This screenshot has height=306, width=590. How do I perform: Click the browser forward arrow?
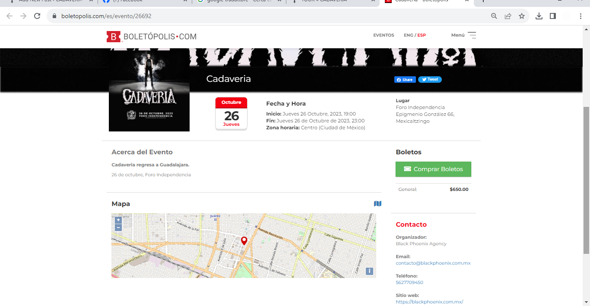[23, 16]
